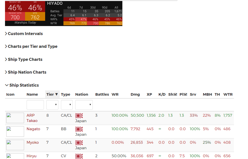Open the Nation filter dropdown

tap(84, 105)
